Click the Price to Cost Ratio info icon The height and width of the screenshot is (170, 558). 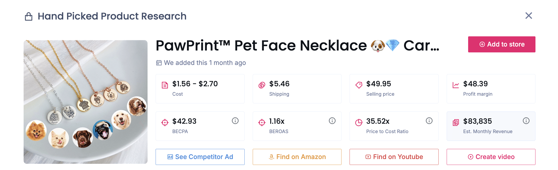[x=429, y=121]
